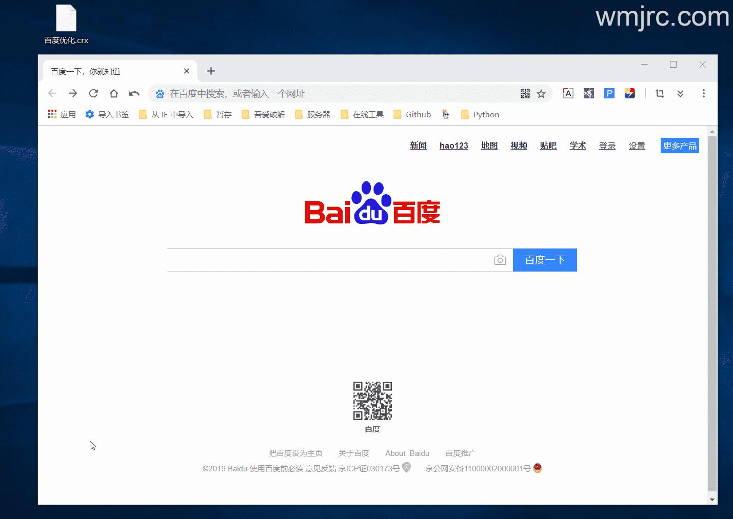Open the 视频 link
This screenshot has height=519, width=733.
click(519, 146)
